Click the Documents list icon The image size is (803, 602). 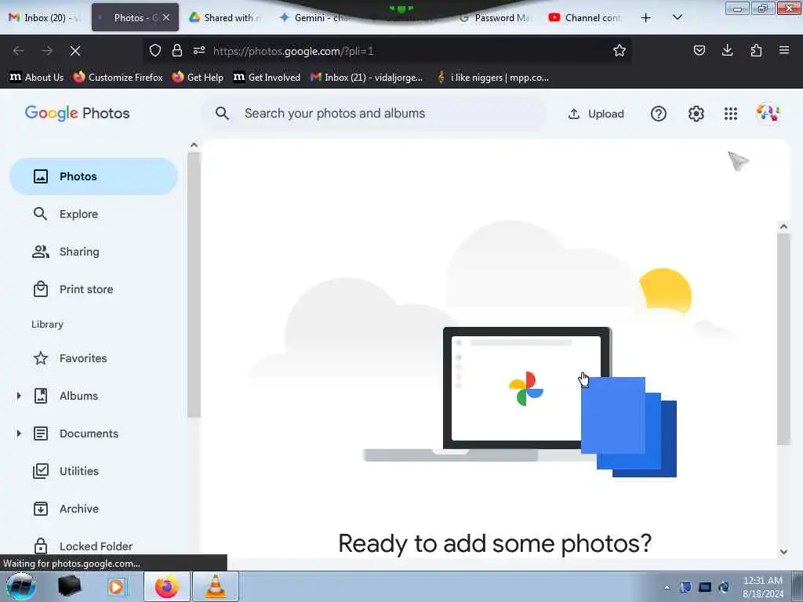tap(41, 433)
